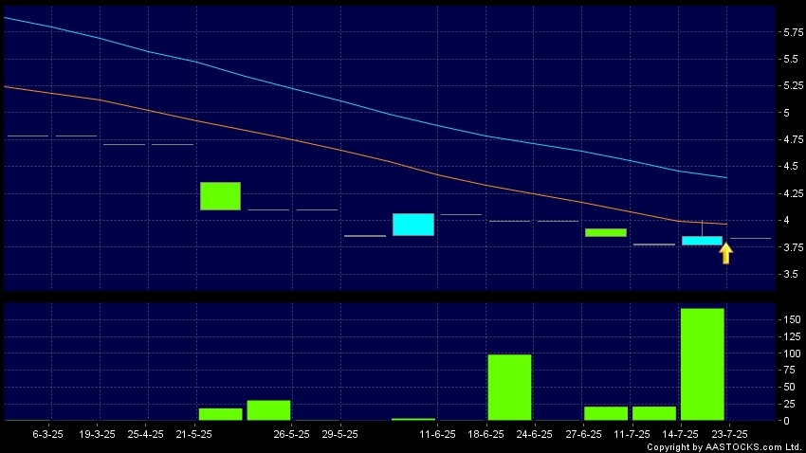The height and width of the screenshot is (453, 806).
Task: Select the volume bar reaching nearly 100
Action: pyautogui.click(x=509, y=388)
